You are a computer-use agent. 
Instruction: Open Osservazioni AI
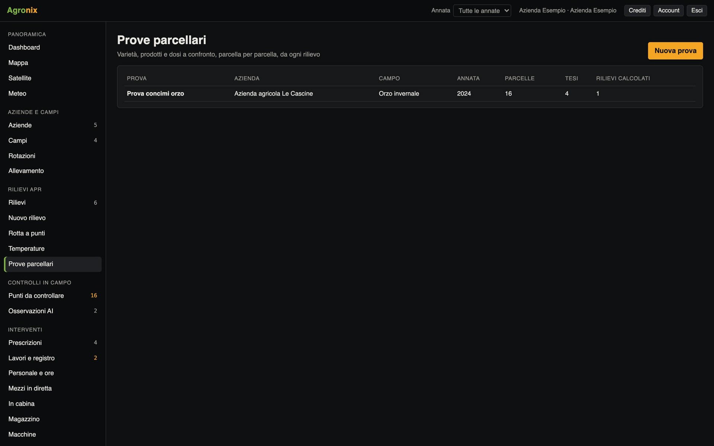click(53, 311)
